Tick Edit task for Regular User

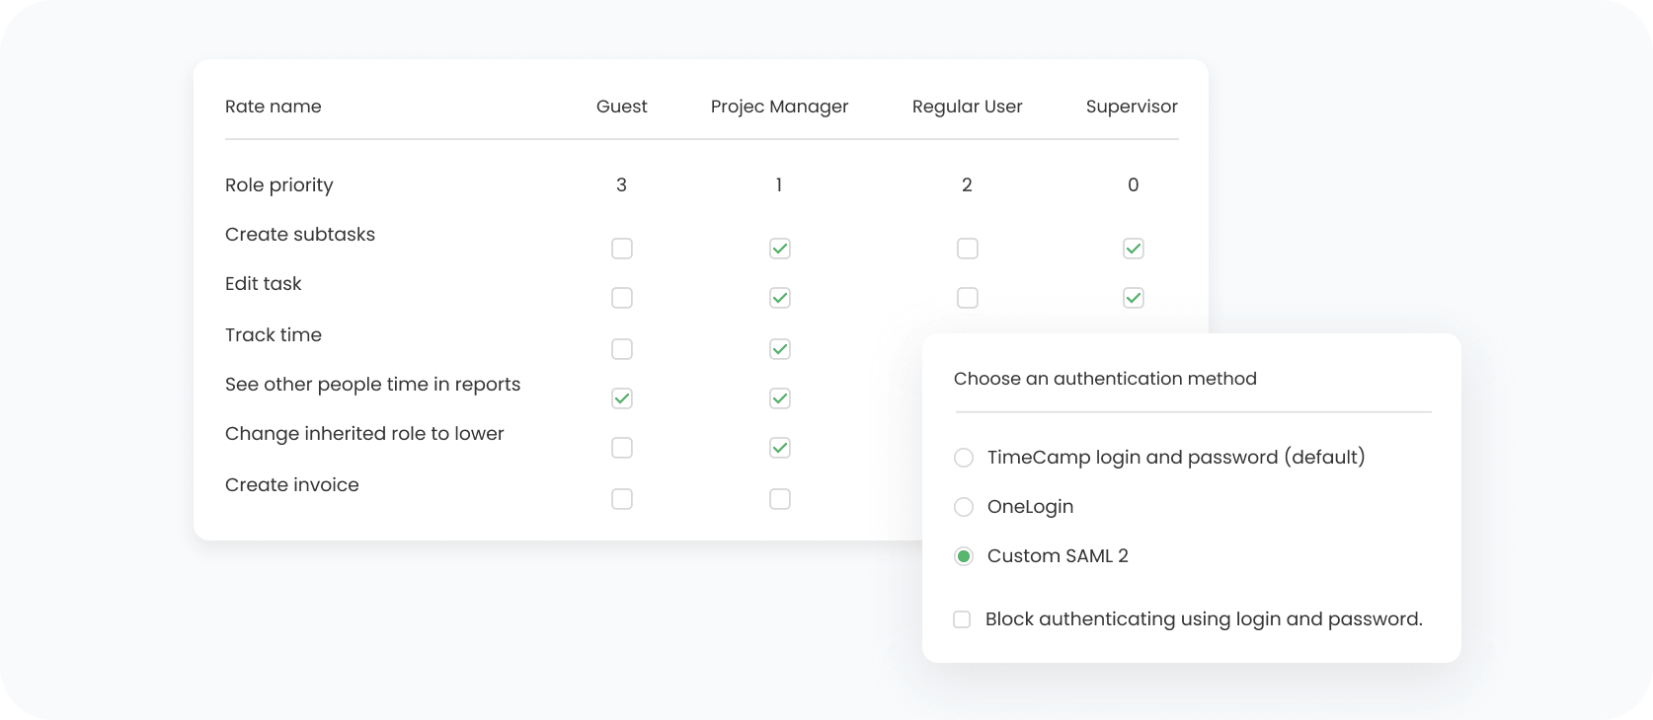point(968,298)
